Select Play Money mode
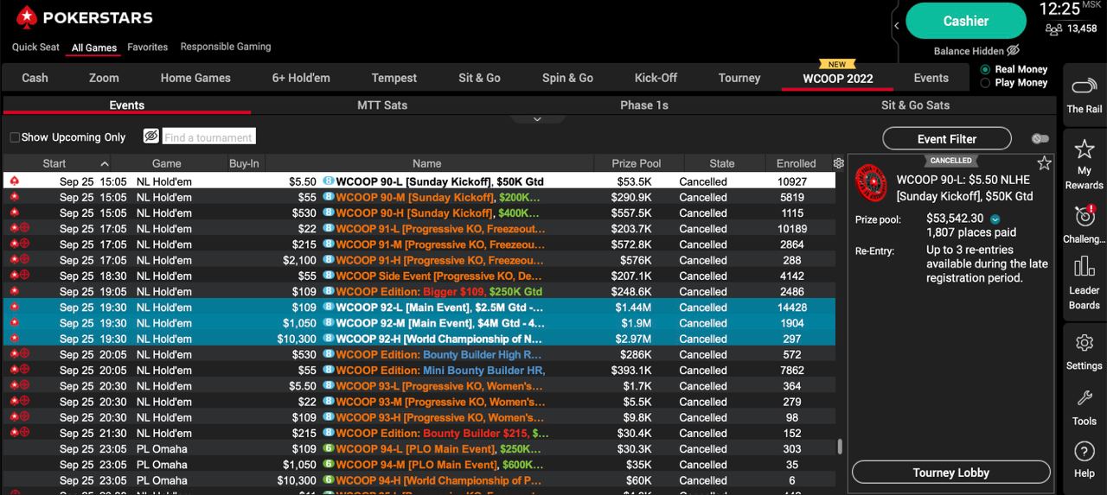Screen dimensions: 1107x495 click(985, 83)
